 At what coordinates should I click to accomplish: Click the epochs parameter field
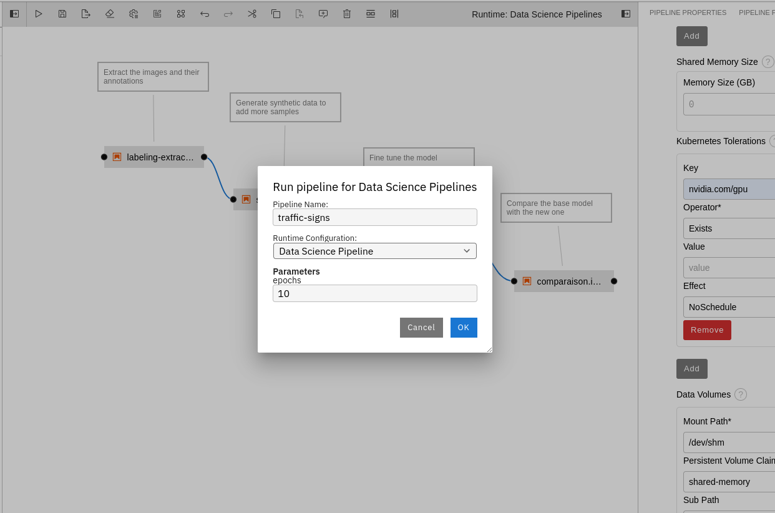[x=375, y=293]
